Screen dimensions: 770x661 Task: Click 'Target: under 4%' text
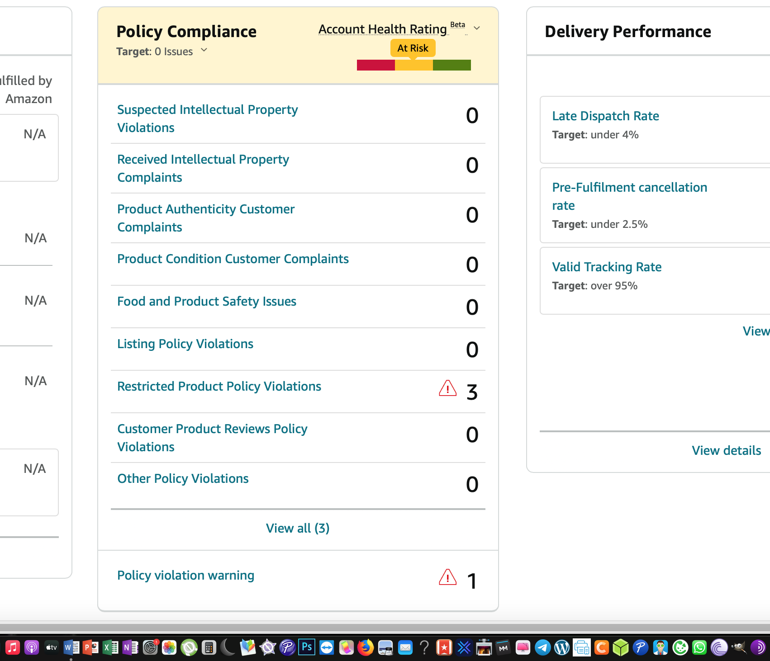(x=595, y=135)
